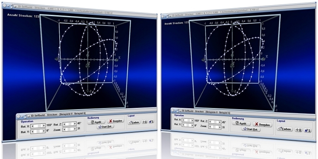
Task: Open Farben color settings in left panel
Action: [x=134, y=122]
